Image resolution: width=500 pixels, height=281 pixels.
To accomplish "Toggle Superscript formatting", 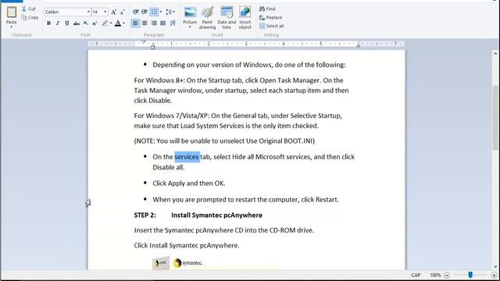I will [x=95, y=23].
